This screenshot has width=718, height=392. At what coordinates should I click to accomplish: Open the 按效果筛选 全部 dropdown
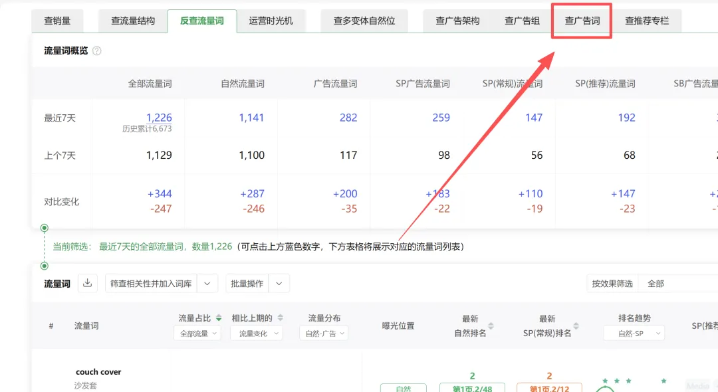678,284
